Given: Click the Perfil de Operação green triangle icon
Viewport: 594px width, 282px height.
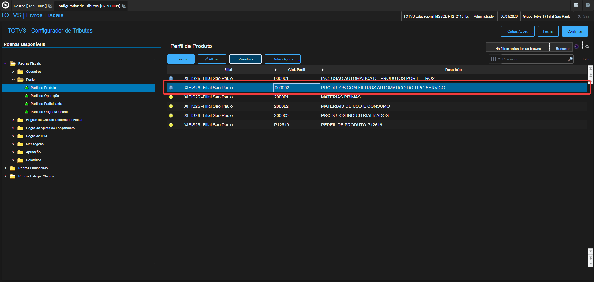Looking at the screenshot, I should coord(27,96).
